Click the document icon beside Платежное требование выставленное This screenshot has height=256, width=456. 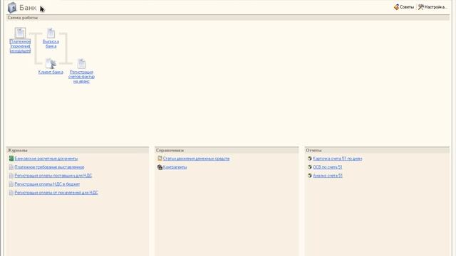tap(11, 167)
